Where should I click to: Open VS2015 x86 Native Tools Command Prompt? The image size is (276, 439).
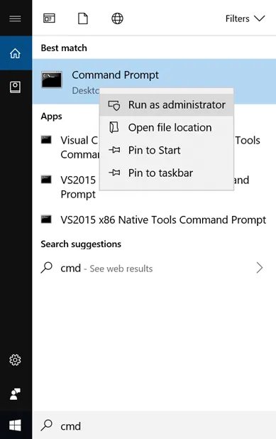154,220
